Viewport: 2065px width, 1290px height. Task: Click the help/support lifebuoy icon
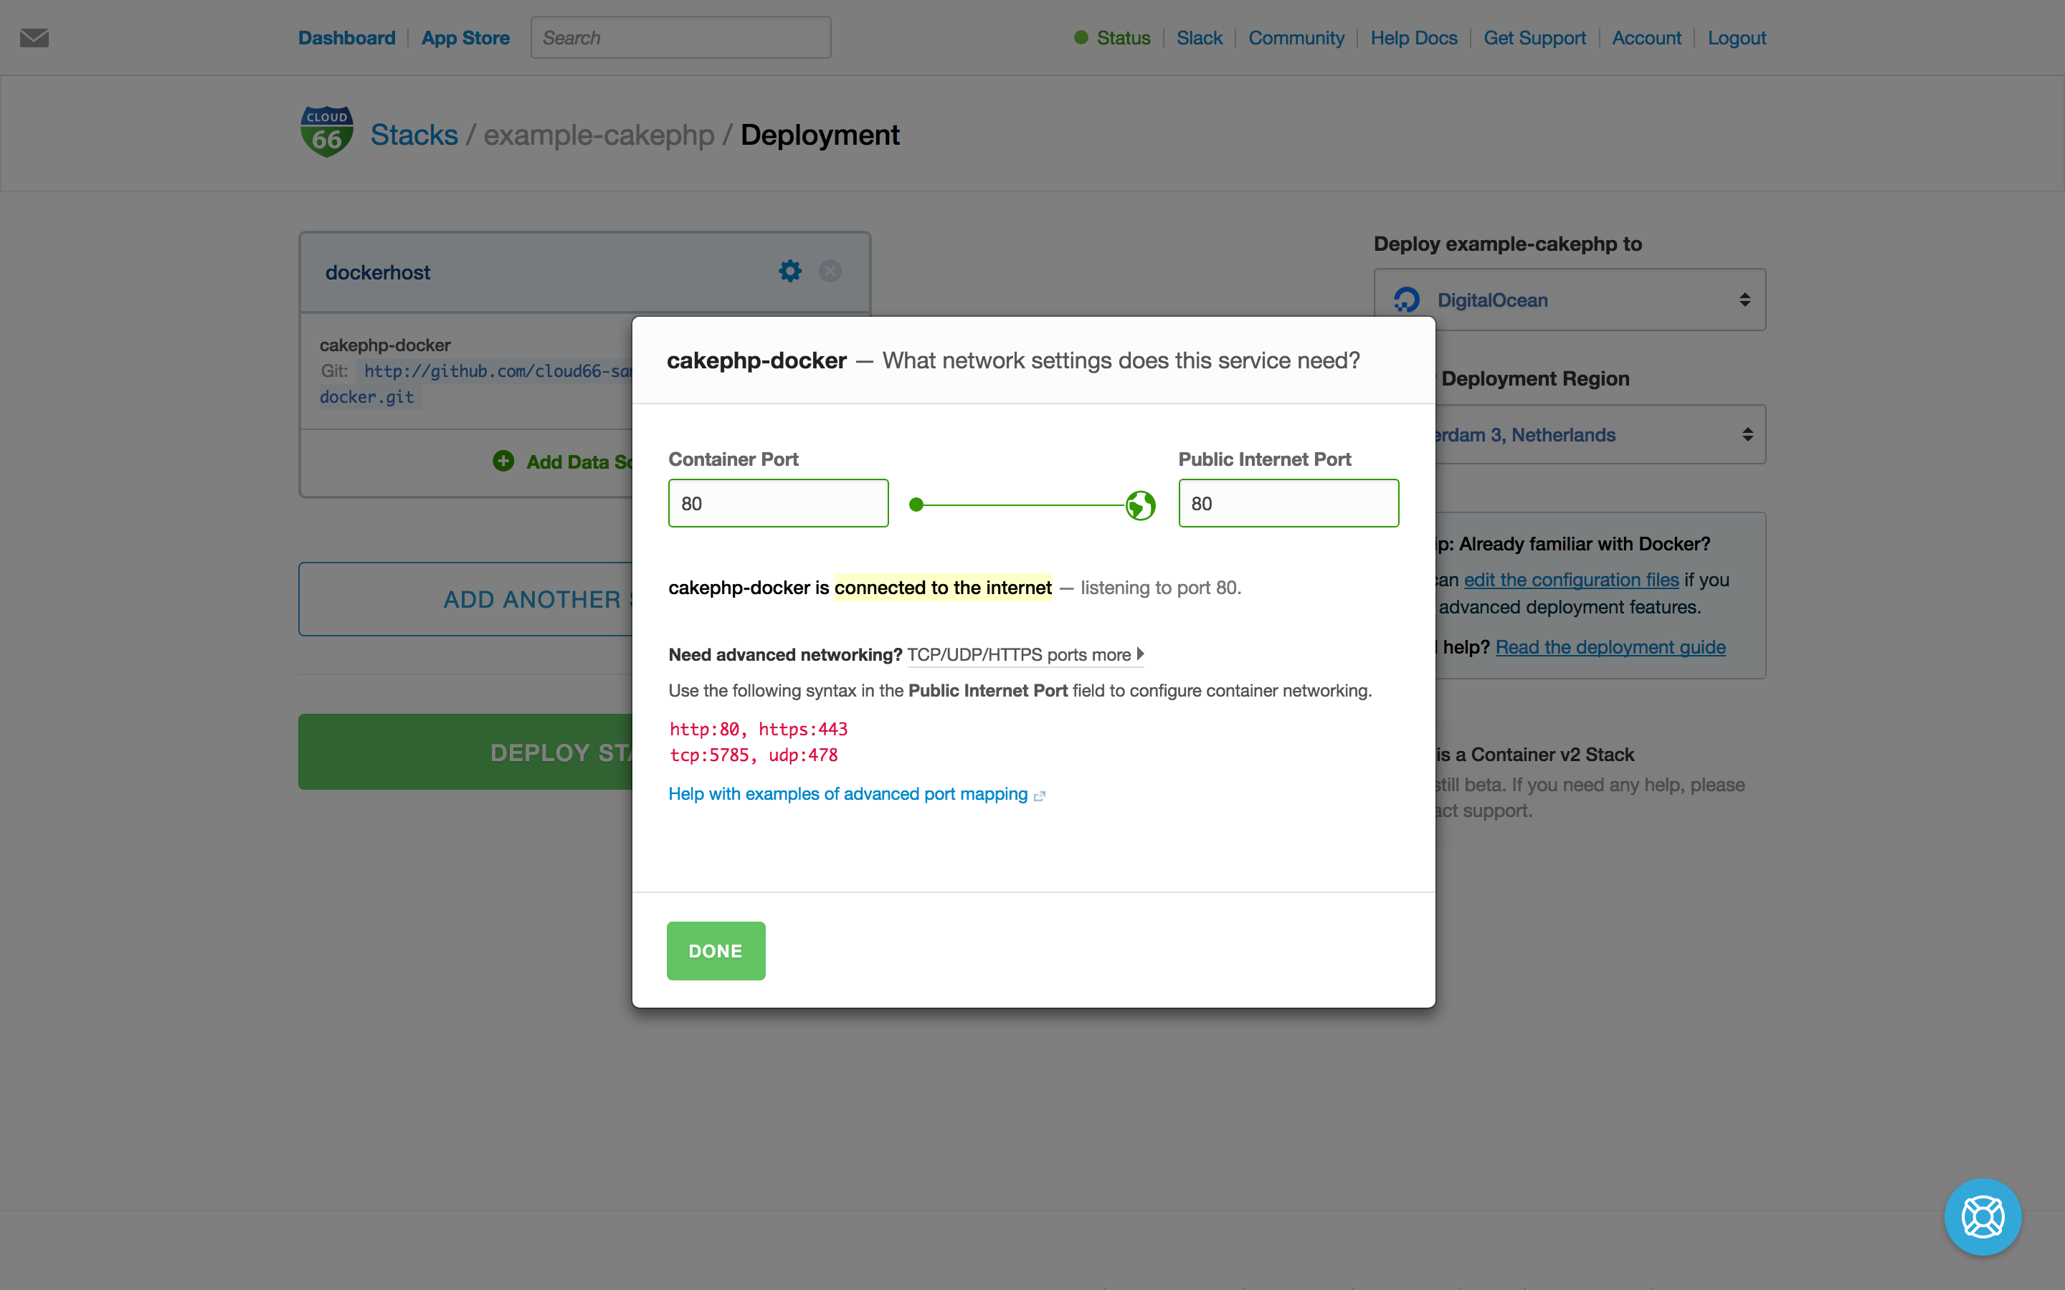(x=1983, y=1217)
